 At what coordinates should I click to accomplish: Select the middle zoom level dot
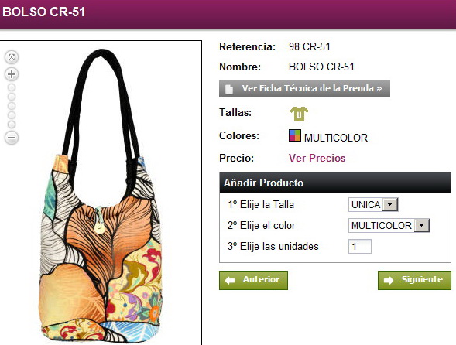coord(12,106)
